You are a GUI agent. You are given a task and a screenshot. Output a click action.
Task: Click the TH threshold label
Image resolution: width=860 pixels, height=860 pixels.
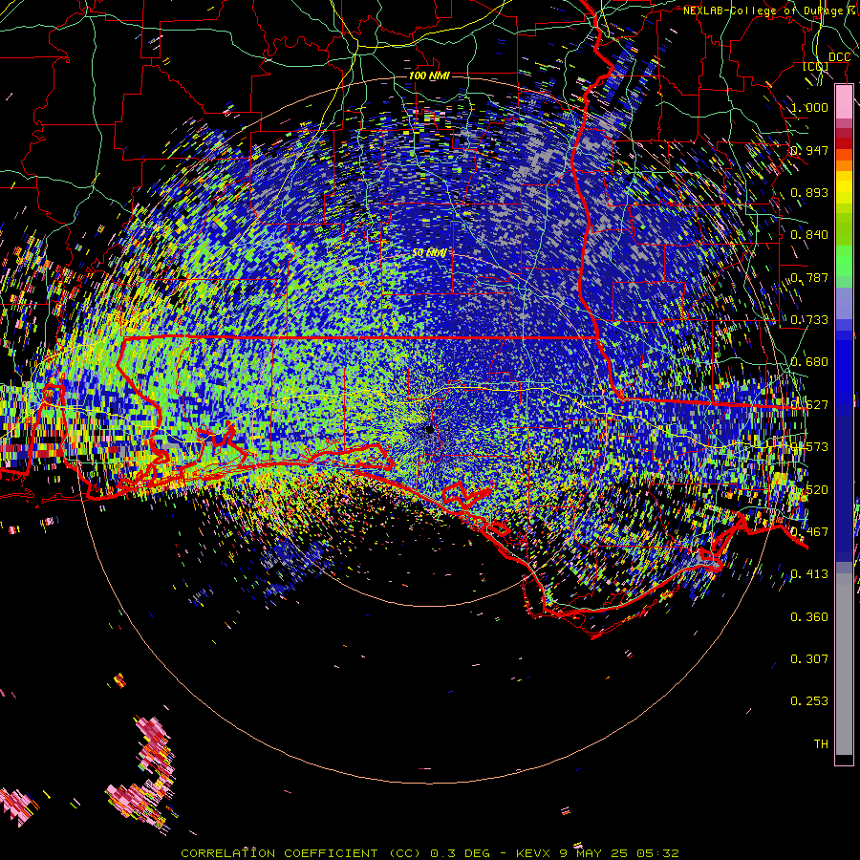point(821,744)
